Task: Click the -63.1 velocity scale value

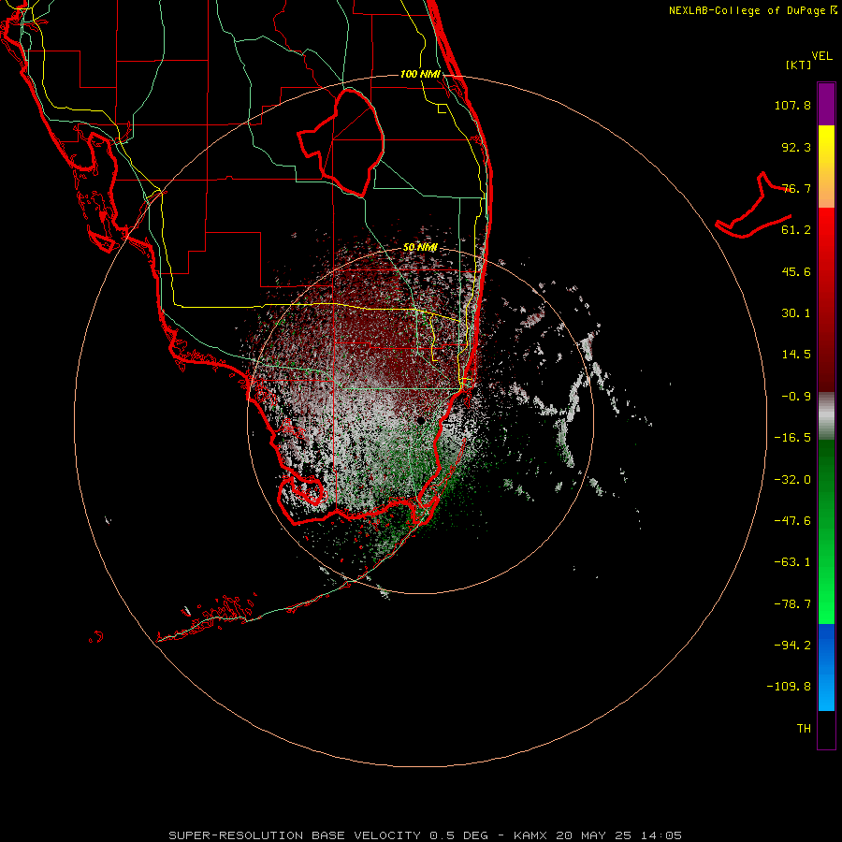Action: [x=792, y=562]
